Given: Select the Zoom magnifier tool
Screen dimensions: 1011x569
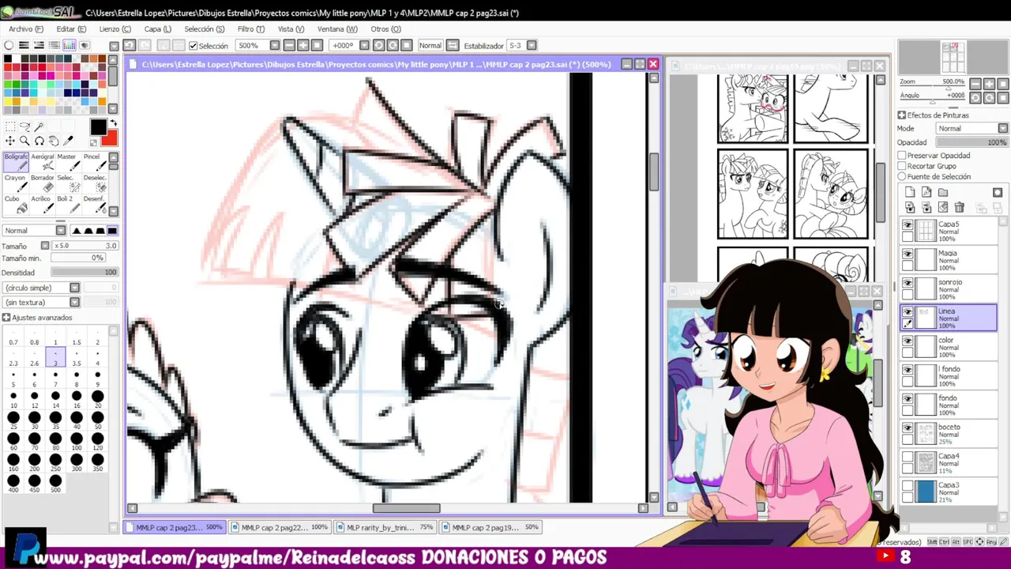Looking at the screenshot, I should 24,141.
